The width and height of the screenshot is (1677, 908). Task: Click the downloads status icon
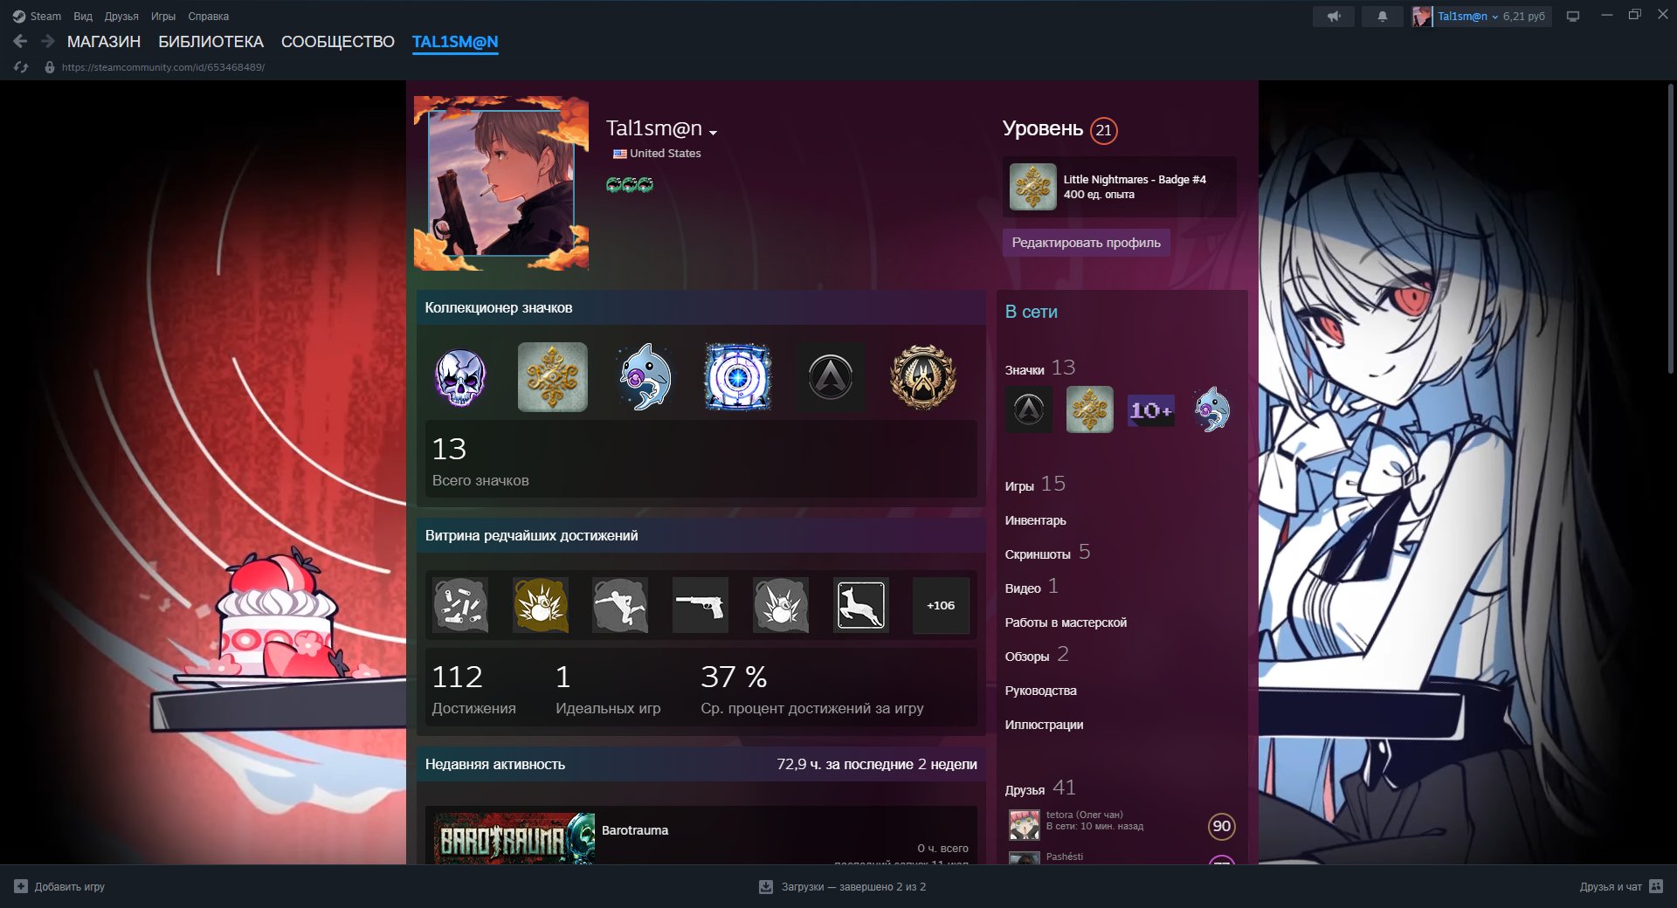coord(766,886)
